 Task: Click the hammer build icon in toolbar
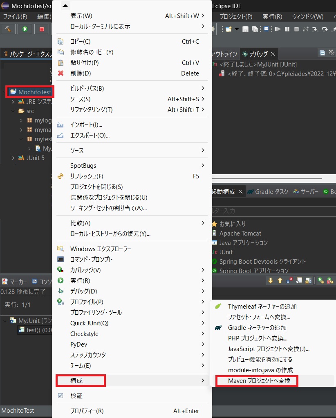8,29
